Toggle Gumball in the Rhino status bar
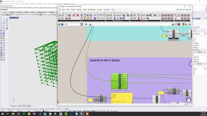The height and width of the screenshot is (116, 207). click(93, 111)
